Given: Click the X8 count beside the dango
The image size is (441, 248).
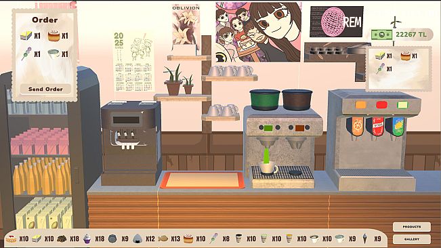Looking at the screenshot, I should coord(226,239).
